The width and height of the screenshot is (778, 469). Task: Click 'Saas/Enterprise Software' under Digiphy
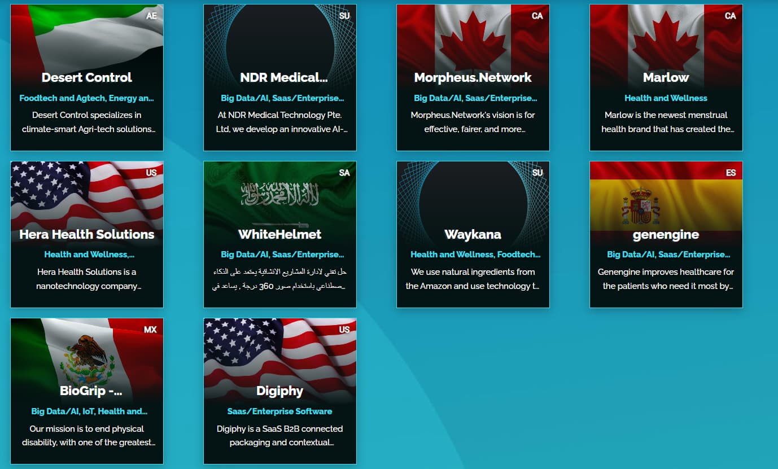coord(280,411)
